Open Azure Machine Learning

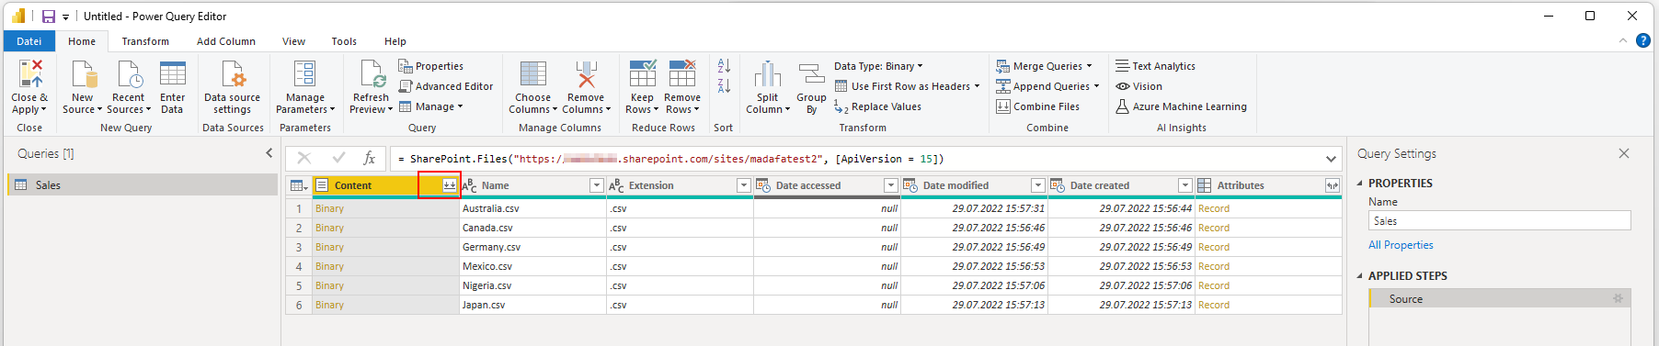pos(1181,106)
